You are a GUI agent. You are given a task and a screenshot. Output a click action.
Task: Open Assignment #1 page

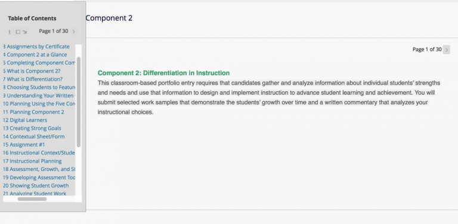coord(24,145)
